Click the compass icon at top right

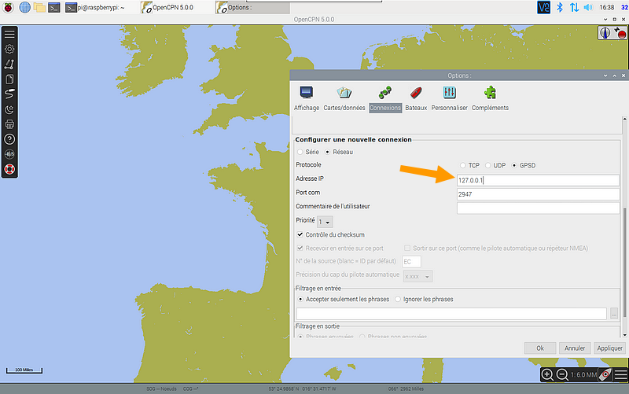click(605, 33)
